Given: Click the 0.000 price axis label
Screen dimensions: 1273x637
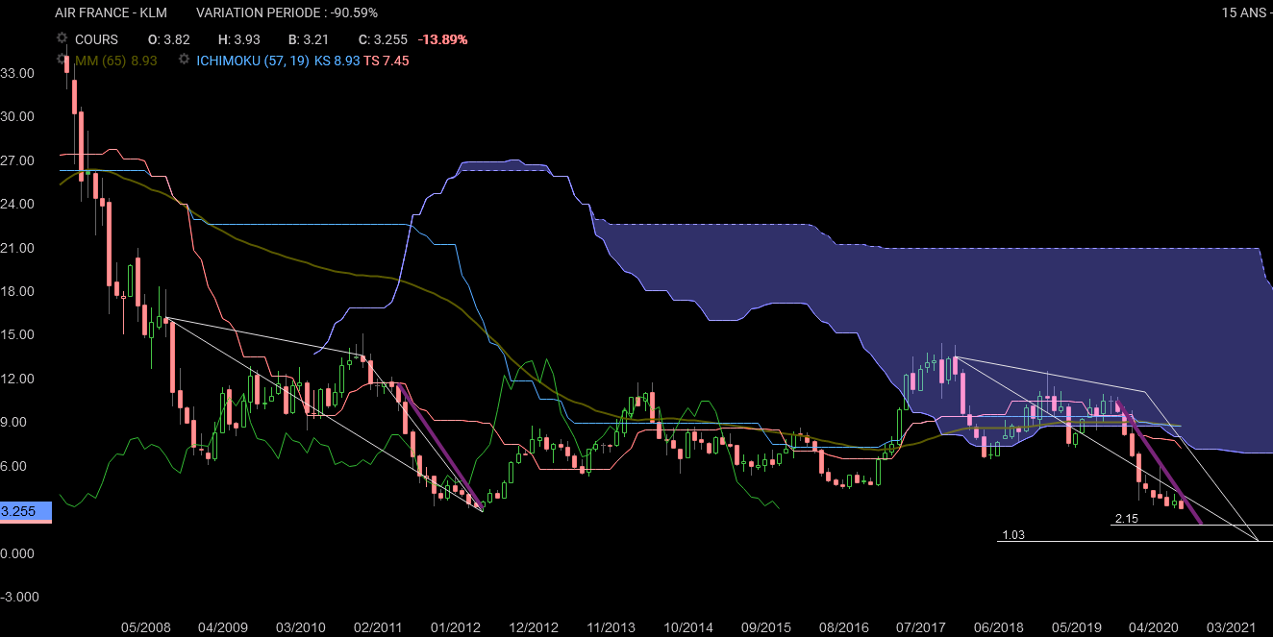Looking at the screenshot, I should [x=19, y=553].
